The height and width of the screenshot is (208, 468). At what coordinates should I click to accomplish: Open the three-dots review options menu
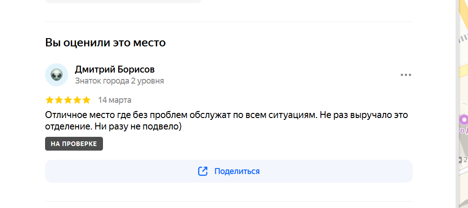405,75
